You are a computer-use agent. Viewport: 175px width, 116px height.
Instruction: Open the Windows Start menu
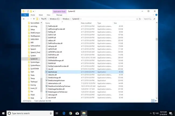point(3,113)
